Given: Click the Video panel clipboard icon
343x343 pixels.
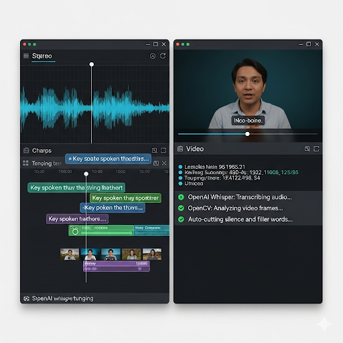Looking at the screenshot, I should pyautogui.click(x=180, y=149).
